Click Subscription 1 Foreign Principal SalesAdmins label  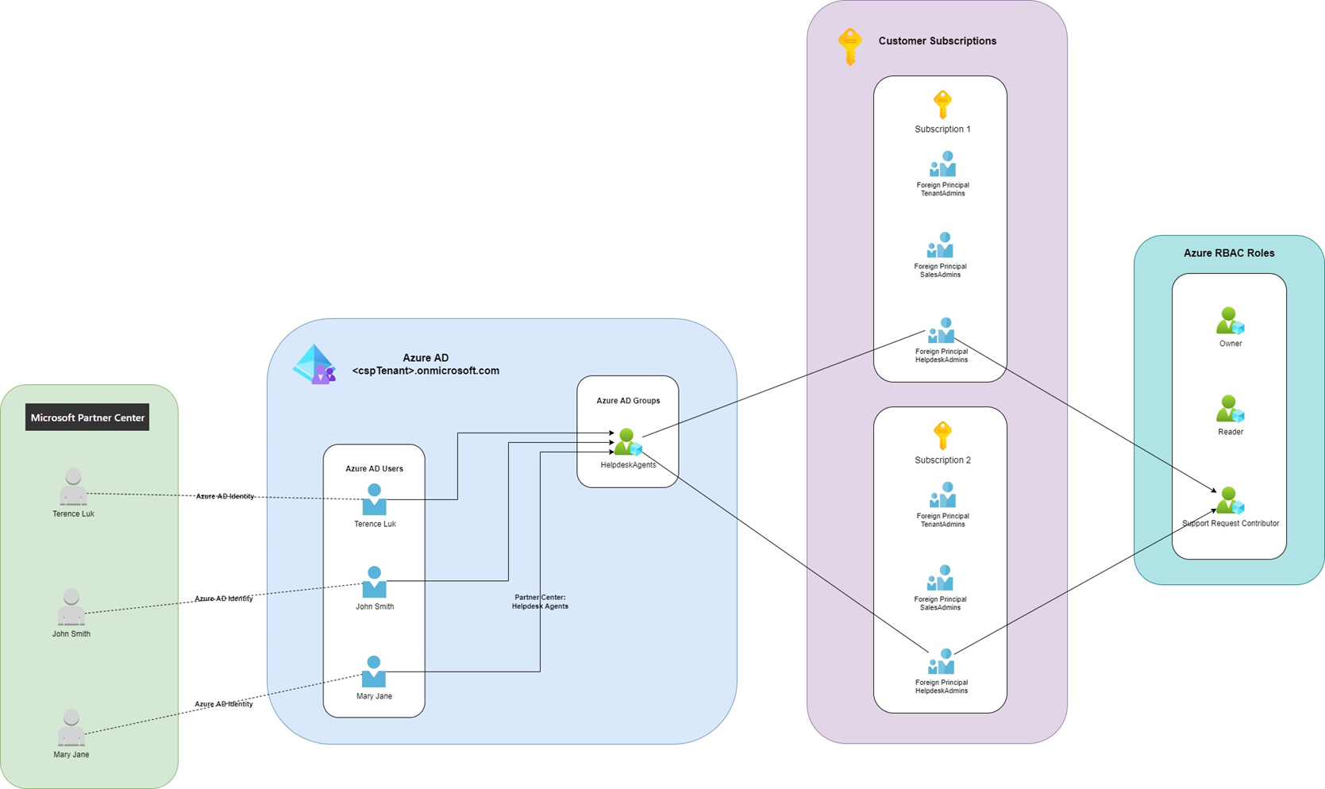point(941,271)
